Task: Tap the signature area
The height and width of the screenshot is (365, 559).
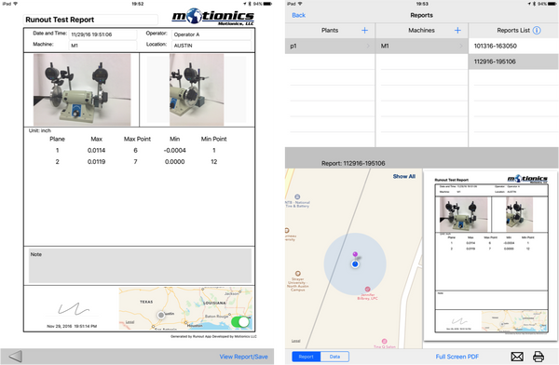Action: pyautogui.click(x=73, y=309)
